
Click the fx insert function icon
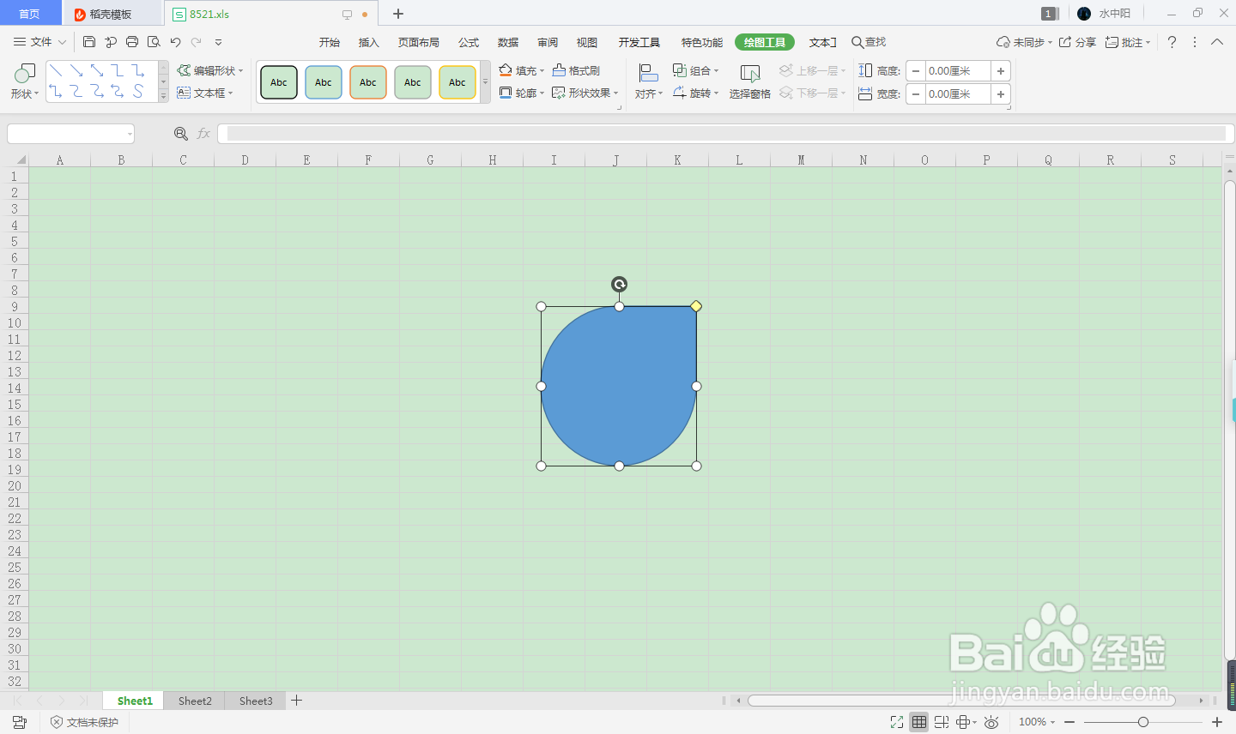203,134
